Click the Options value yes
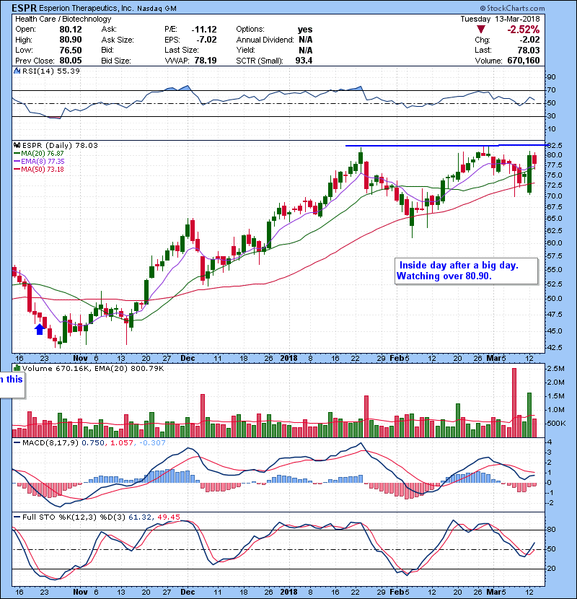The image size is (577, 599). click(305, 30)
